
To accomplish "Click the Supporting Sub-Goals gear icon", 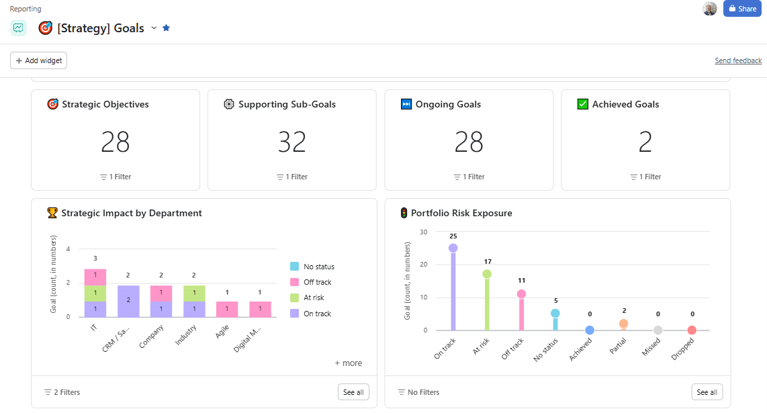I will click(229, 104).
